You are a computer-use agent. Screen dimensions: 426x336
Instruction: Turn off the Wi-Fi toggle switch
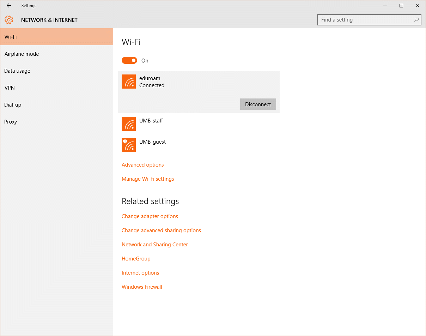pos(129,60)
